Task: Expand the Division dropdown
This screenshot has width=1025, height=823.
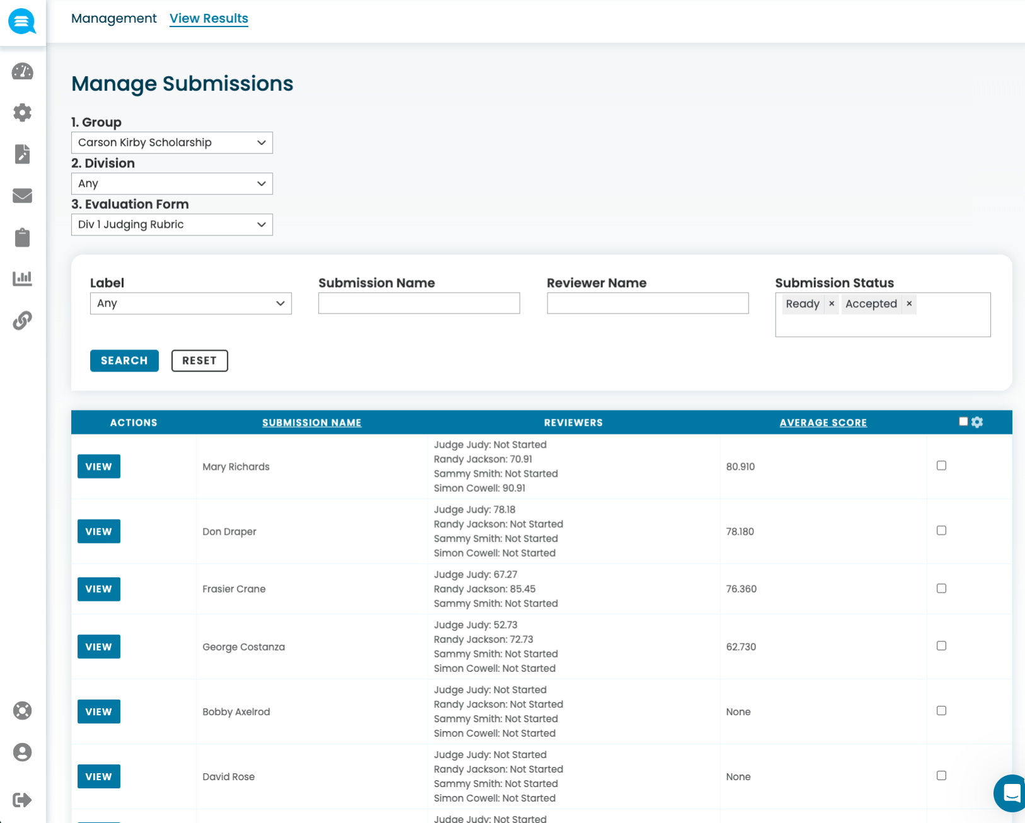Action: 171,183
